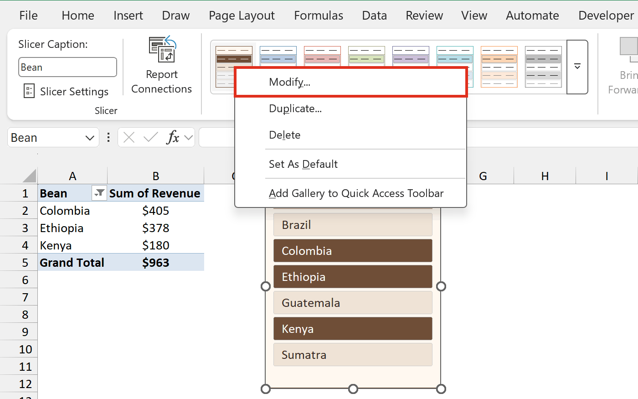The height and width of the screenshot is (399, 638).
Task: Click the cancel X in formula bar
Action: pos(129,137)
